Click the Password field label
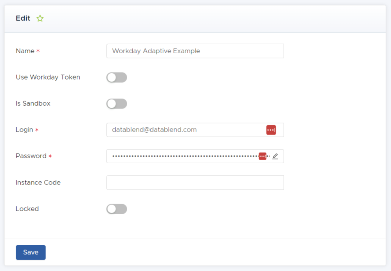Viewport: 391px width, 271px height. tap(31, 156)
